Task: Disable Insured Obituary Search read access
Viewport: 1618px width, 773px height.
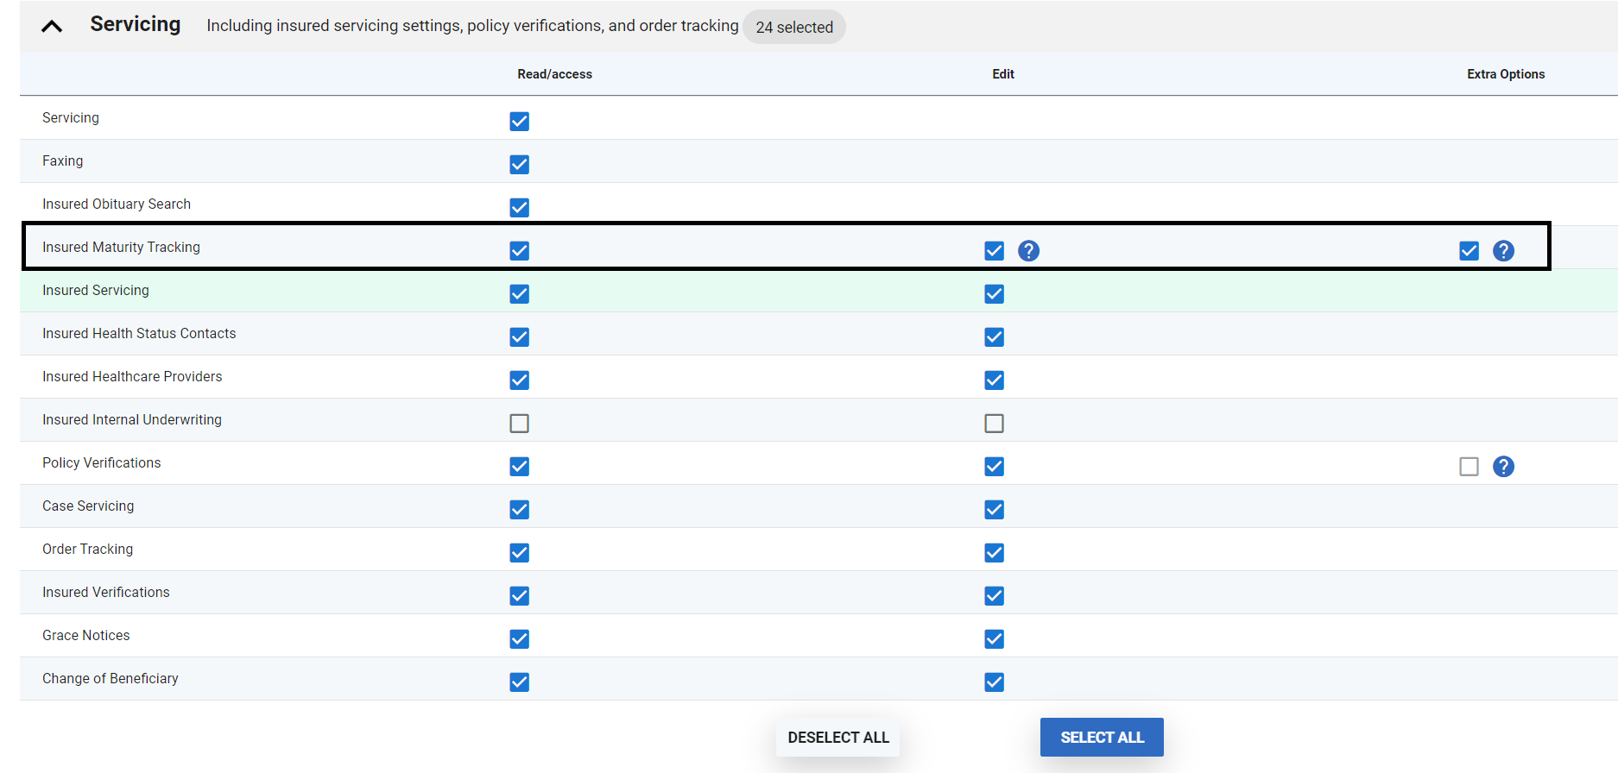Action: 519,208
